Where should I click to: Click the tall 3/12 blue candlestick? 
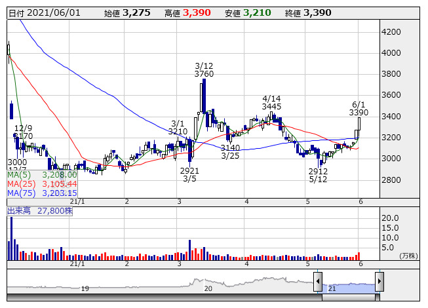tap(204, 96)
